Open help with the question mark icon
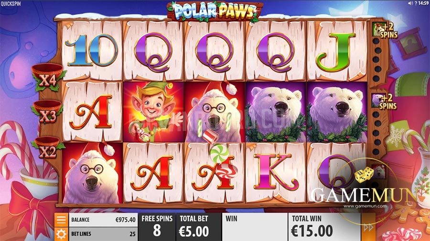Screen dimensions: 430x241 (x=416, y=3)
